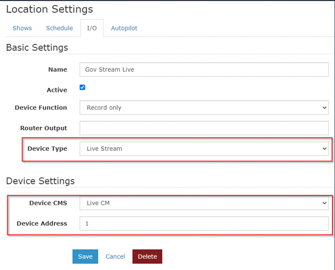Image resolution: width=335 pixels, height=270 pixels.
Task: Switch to the Shows tab
Action: click(x=22, y=28)
